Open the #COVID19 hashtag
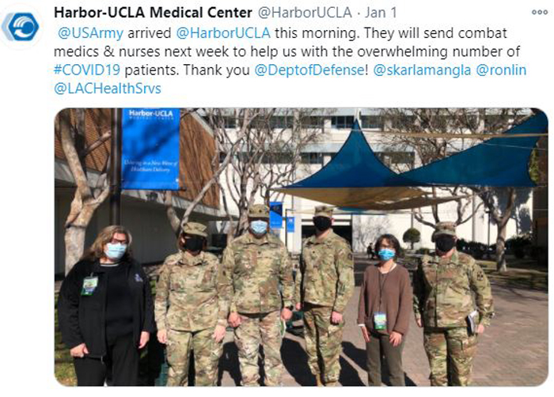Screen dimensions: 554x397 click(87, 70)
